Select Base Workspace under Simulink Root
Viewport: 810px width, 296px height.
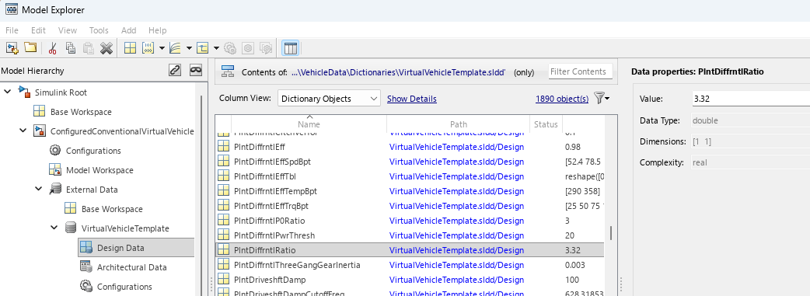(81, 112)
